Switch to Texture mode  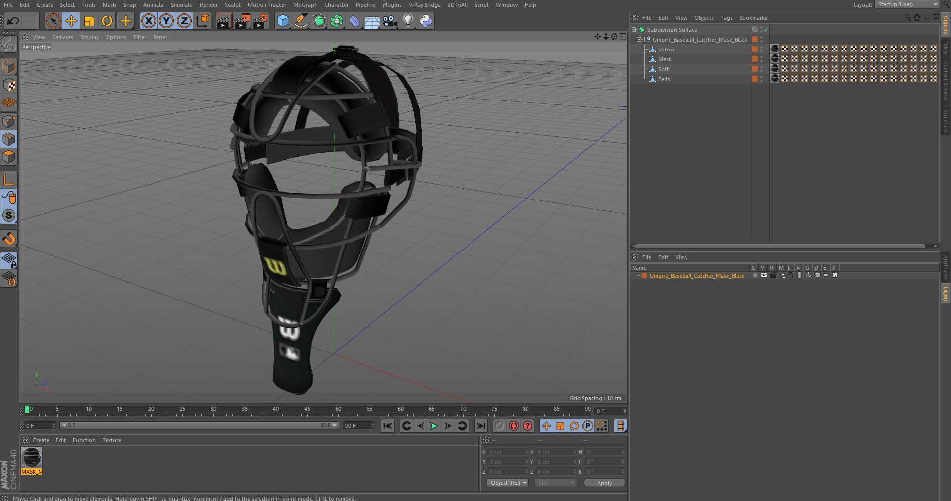coord(9,85)
